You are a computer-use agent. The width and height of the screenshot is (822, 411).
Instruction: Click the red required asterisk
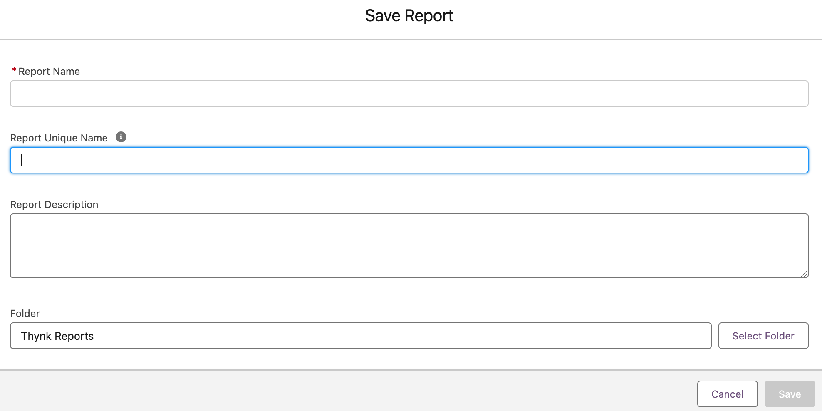14,70
